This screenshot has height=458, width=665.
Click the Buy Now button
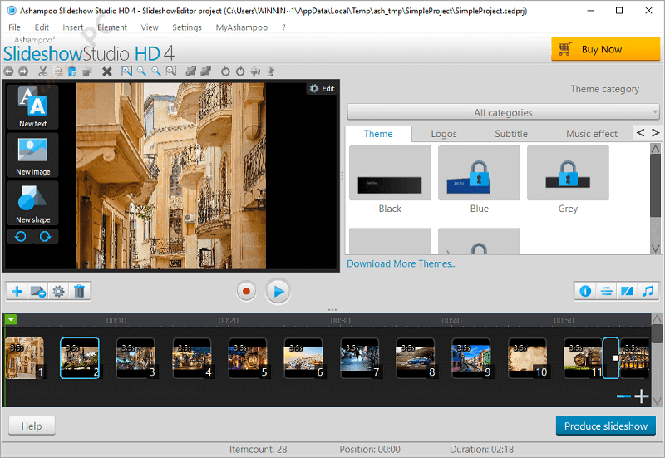pos(606,49)
